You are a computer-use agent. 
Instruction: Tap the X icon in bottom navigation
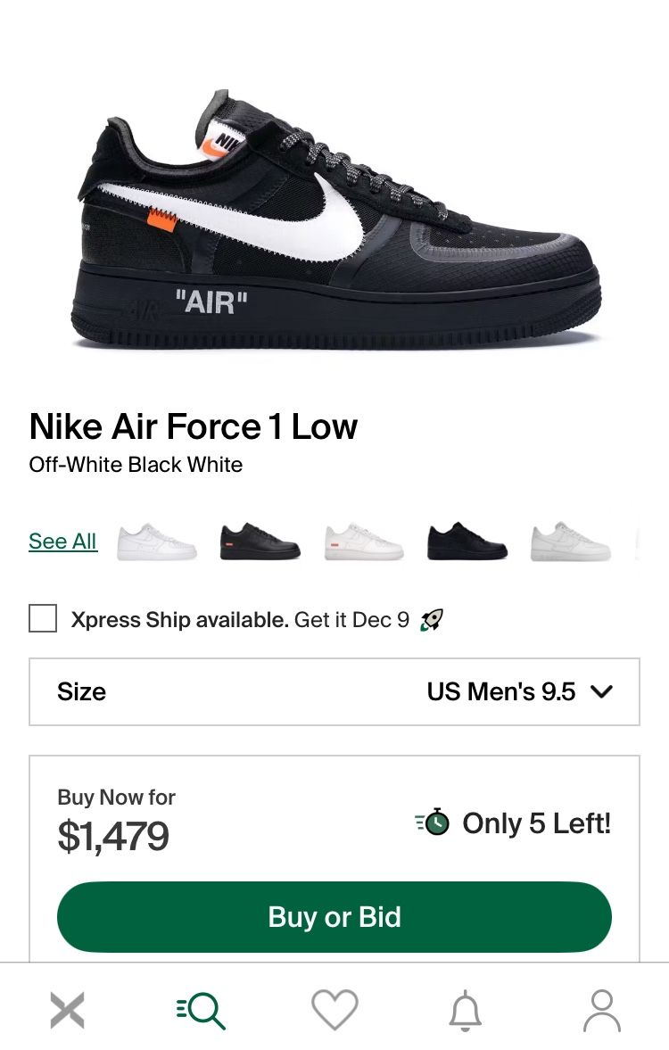[67, 1009]
